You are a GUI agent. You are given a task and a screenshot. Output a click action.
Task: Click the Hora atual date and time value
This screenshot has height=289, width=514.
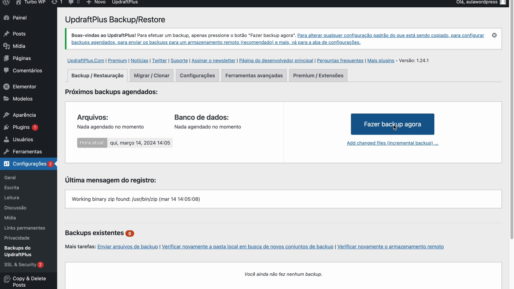(140, 143)
